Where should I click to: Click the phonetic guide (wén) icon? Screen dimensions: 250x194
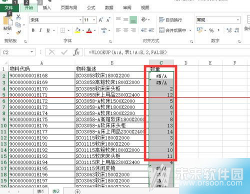click(104, 30)
